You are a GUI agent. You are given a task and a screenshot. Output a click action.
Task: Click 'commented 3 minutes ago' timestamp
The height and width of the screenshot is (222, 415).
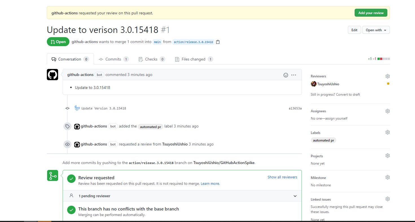[129, 75]
